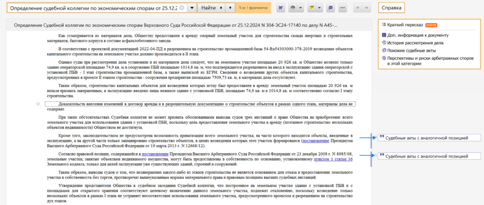Open Доп. информация к документу
Screen dimensions: 484x205
point(418,35)
